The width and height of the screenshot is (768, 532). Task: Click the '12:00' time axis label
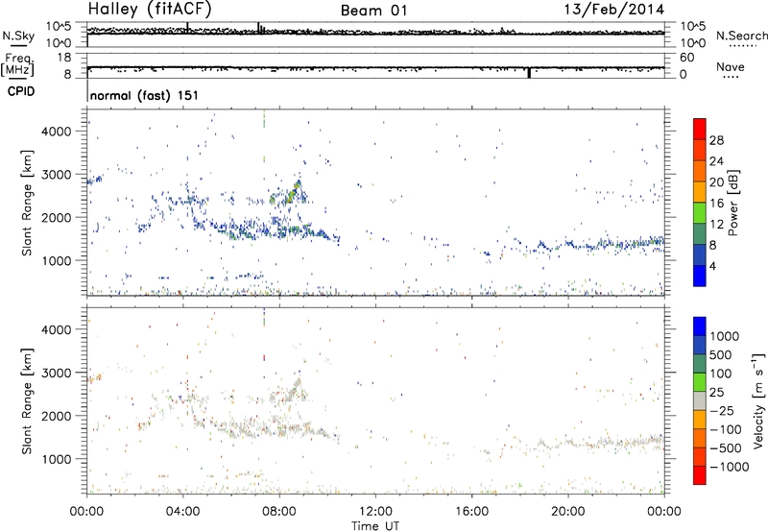375,512
